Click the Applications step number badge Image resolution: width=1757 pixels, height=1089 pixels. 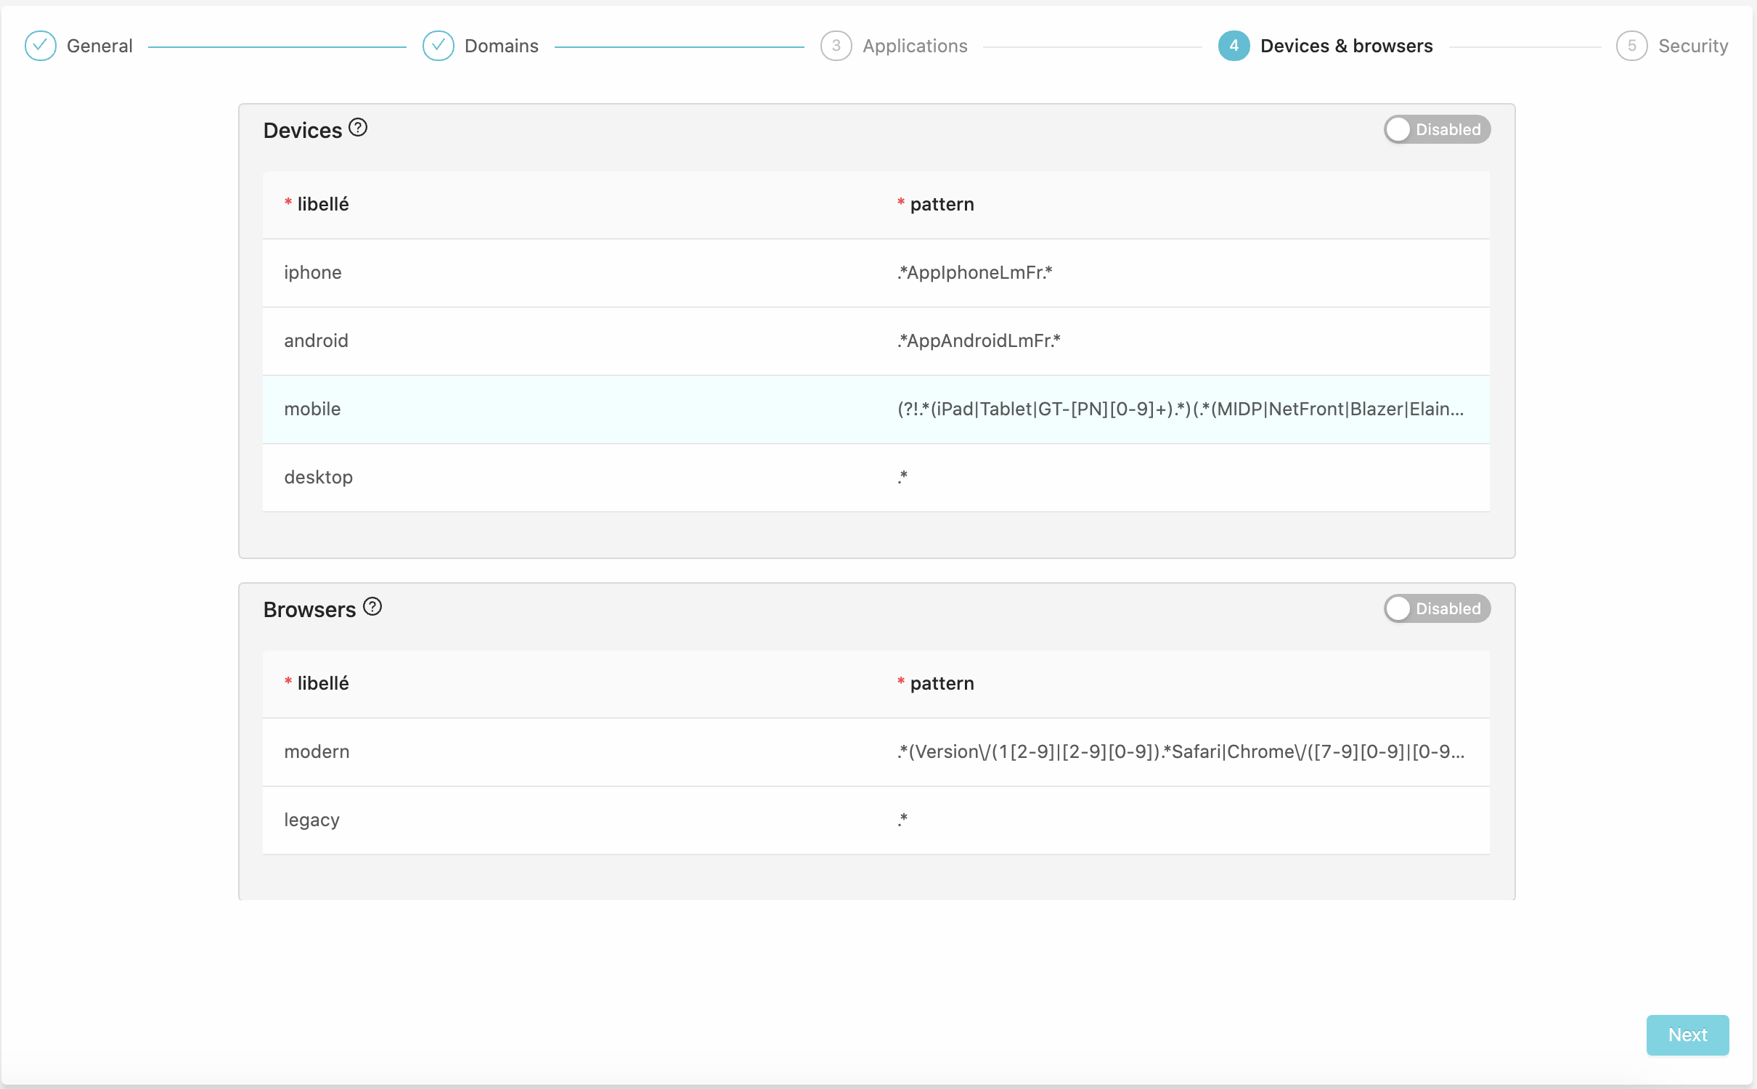[835, 45]
